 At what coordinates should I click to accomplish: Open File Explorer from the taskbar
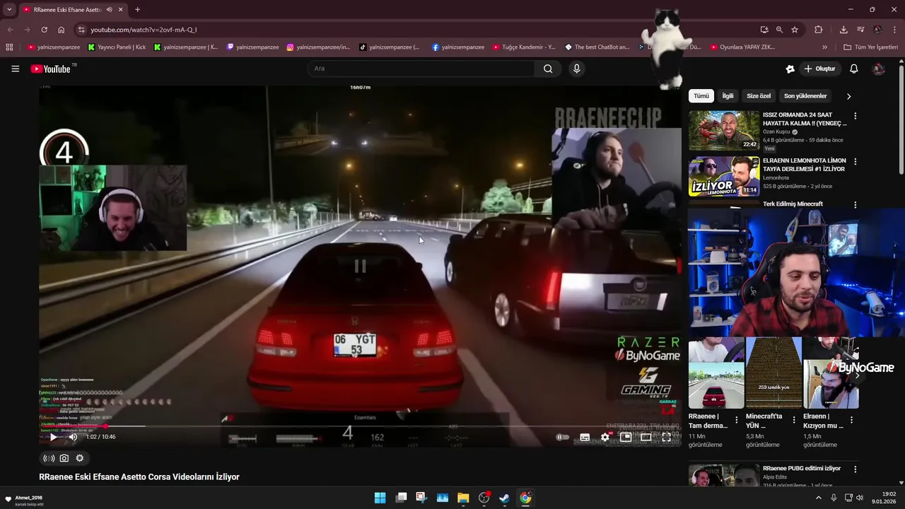click(463, 498)
